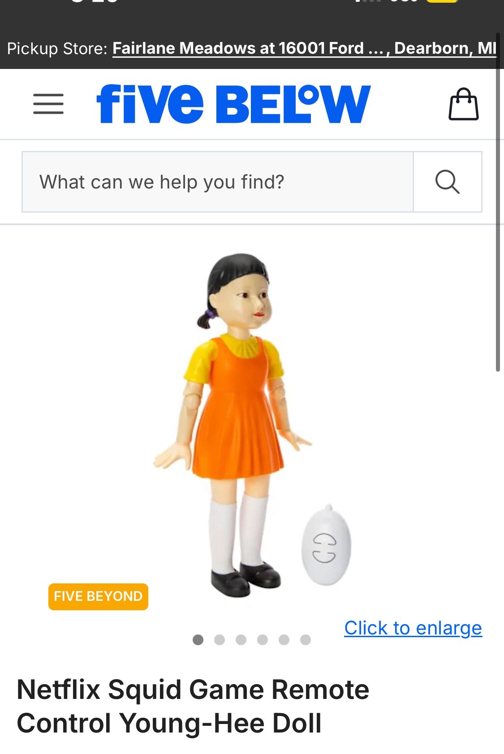Tap the 'Pickup Store:' label
Screen dimensions: 504x754
point(57,48)
